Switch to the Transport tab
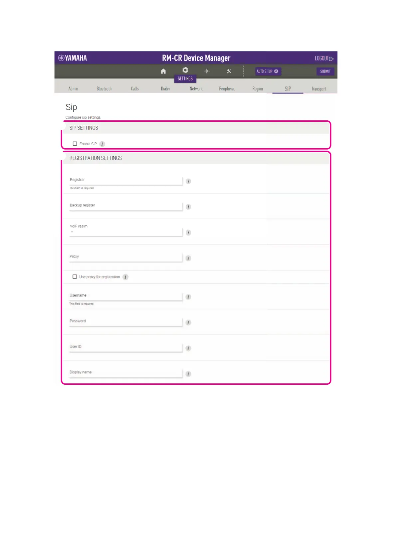 click(x=319, y=89)
